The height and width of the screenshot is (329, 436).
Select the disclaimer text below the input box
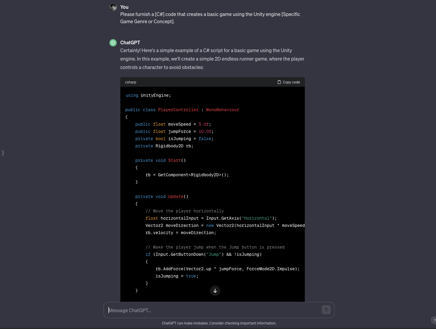[x=219, y=323]
